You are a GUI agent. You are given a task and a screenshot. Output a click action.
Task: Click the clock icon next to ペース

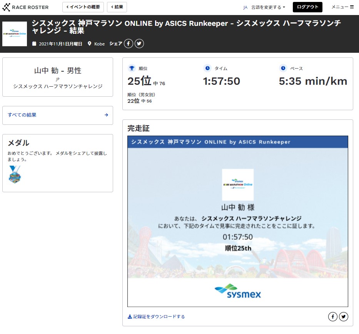click(x=283, y=68)
